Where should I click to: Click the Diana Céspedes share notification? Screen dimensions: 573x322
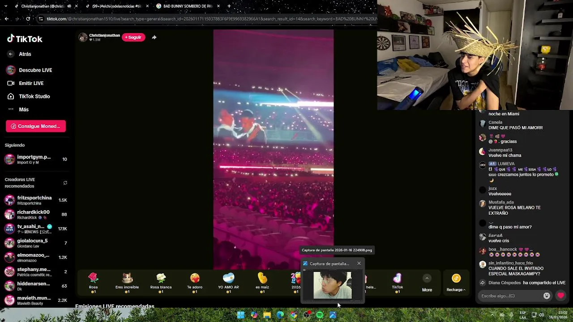click(522, 283)
